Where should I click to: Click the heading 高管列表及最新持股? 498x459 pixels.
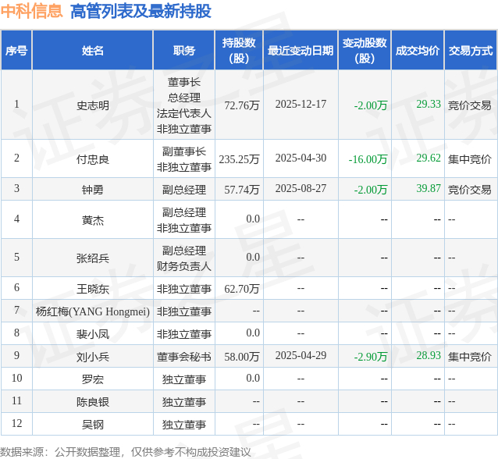tap(141, 11)
